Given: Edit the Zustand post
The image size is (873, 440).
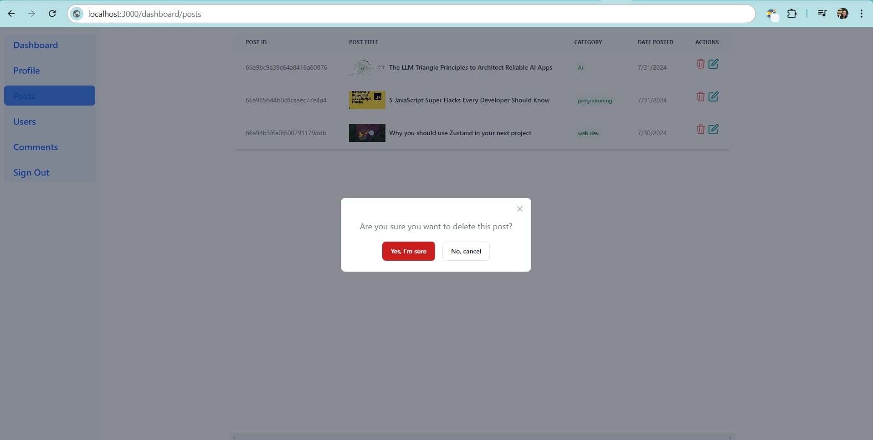Looking at the screenshot, I should click(713, 130).
